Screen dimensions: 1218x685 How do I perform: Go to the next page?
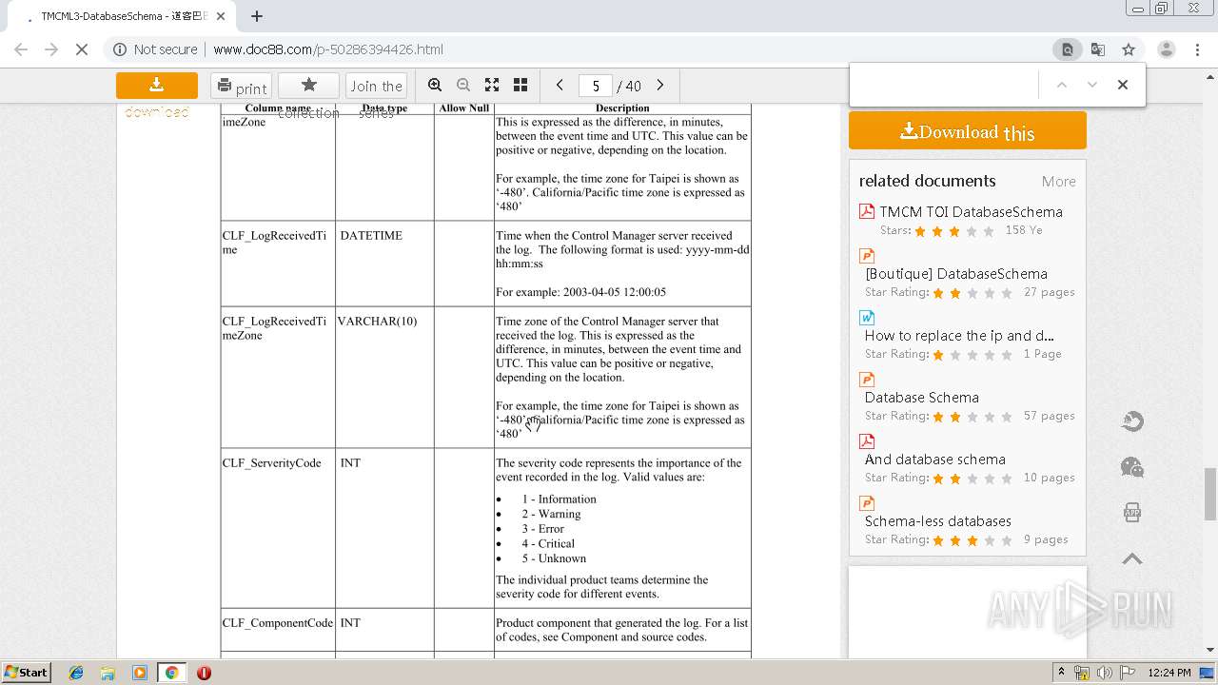660,86
